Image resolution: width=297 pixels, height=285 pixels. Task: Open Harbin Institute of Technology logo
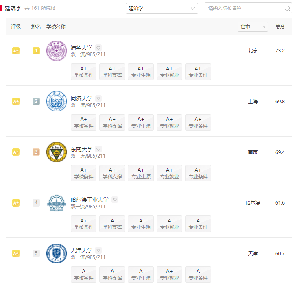[57, 203]
